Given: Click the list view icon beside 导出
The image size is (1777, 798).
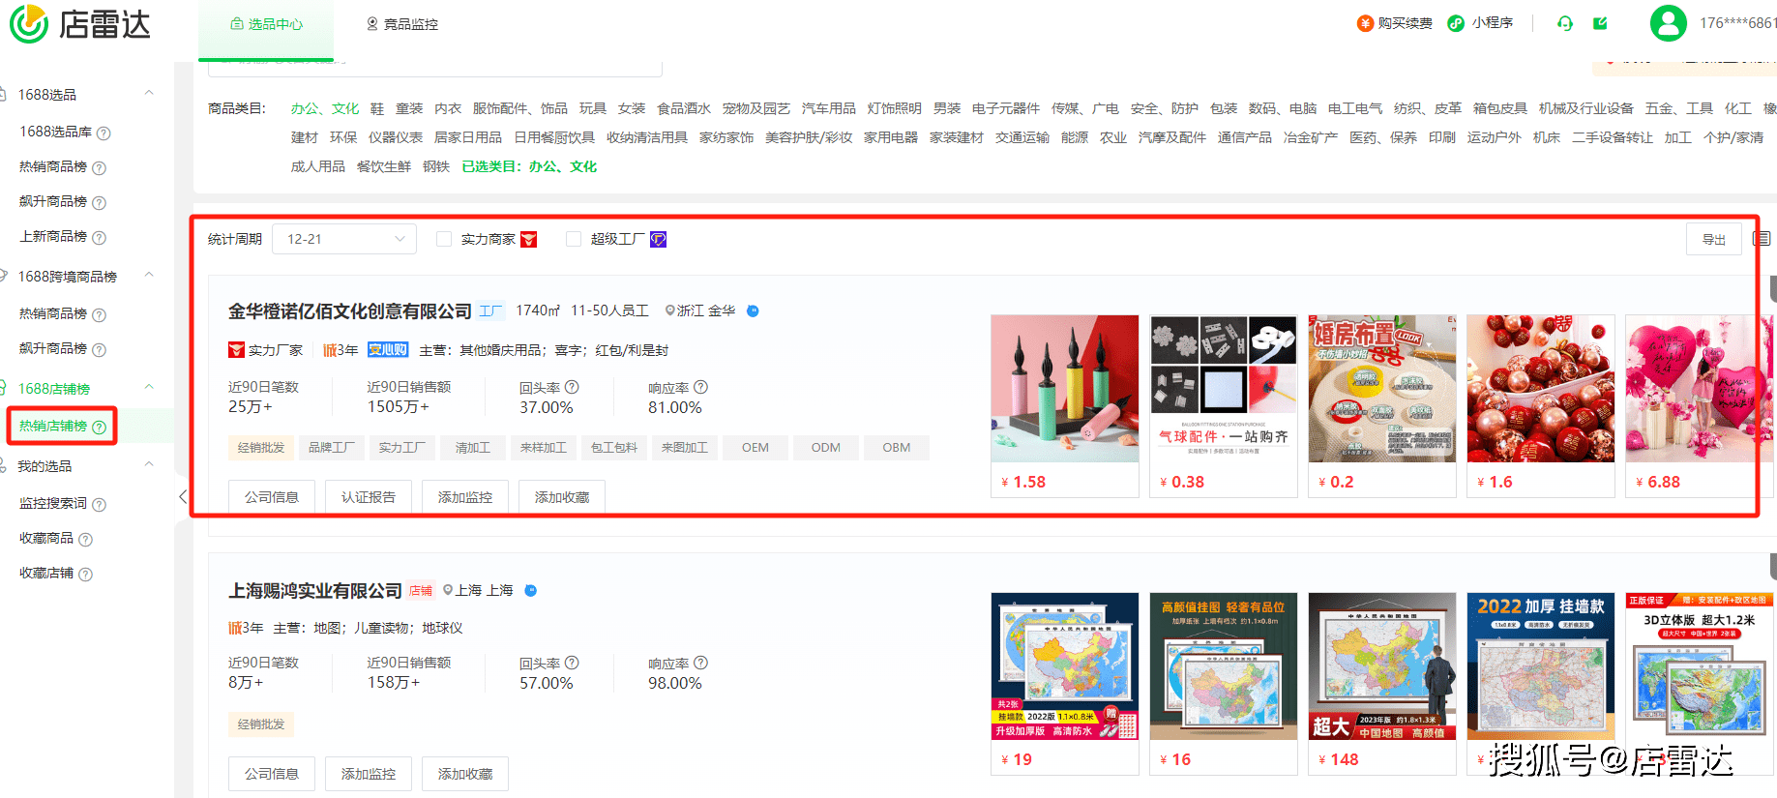Looking at the screenshot, I should (x=1762, y=239).
